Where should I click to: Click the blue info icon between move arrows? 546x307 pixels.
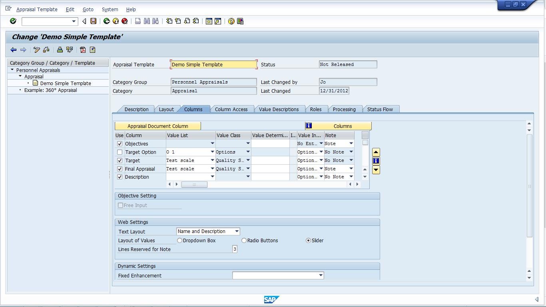376,161
